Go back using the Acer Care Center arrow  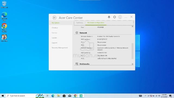click(x=54, y=18)
